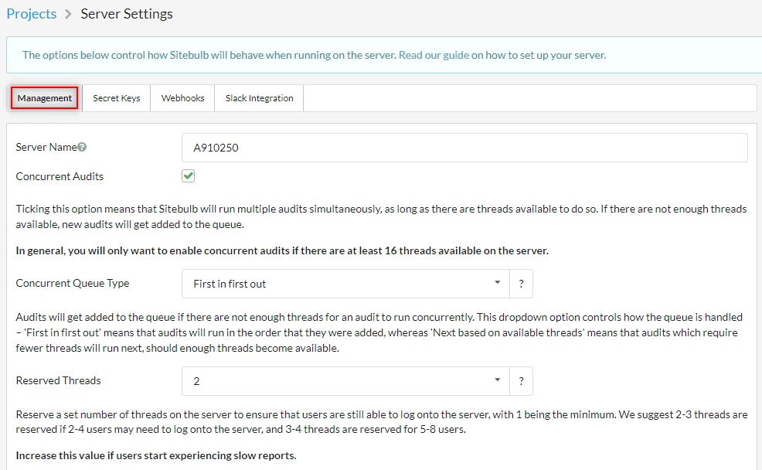Viewport: 762px width, 470px height.
Task: Open the Webhooks tab
Action: [182, 98]
